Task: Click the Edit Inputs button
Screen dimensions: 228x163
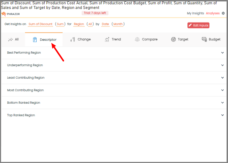Action: (198, 25)
